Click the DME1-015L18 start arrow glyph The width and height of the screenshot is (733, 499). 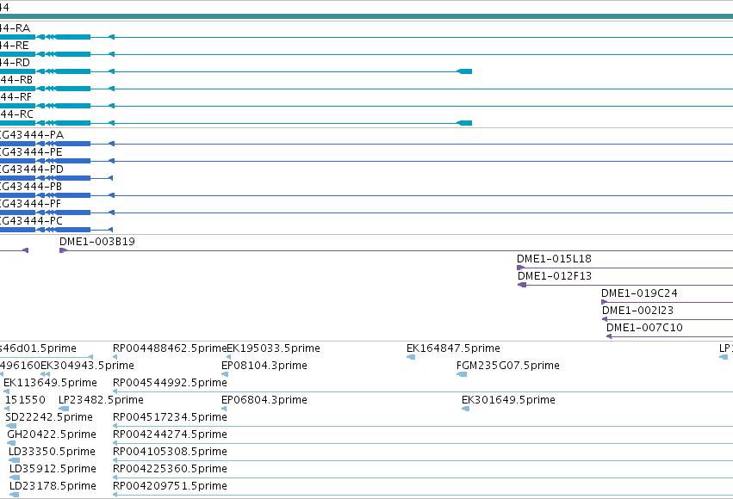point(521,268)
